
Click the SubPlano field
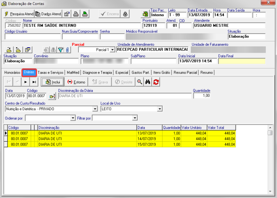[x=154, y=61]
